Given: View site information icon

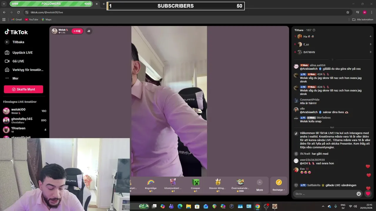Looking at the screenshot, I should click(27, 12).
